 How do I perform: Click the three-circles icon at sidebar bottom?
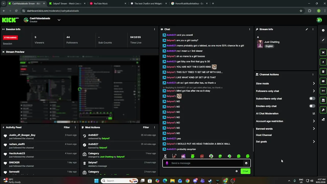pyautogui.click(x=323, y=120)
